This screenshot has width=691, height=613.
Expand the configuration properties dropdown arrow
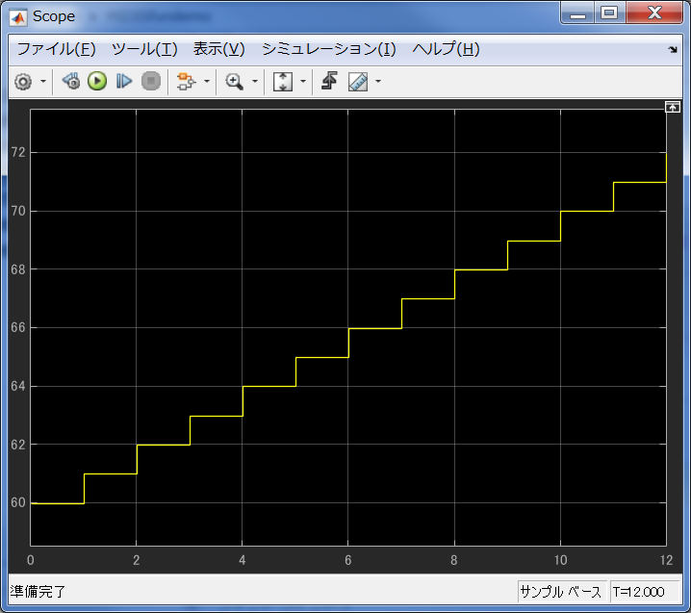(43, 82)
